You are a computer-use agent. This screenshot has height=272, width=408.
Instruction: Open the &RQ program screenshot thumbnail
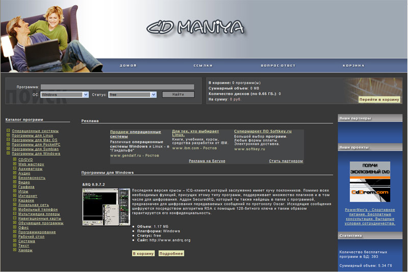tap(107, 207)
